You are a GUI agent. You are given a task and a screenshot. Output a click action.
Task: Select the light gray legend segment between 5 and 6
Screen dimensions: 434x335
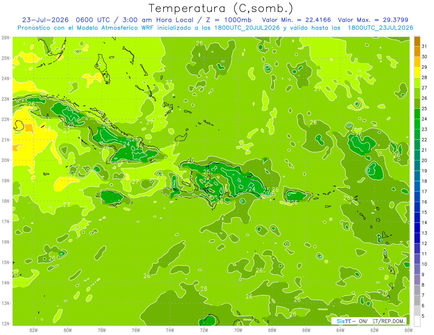click(417, 310)
